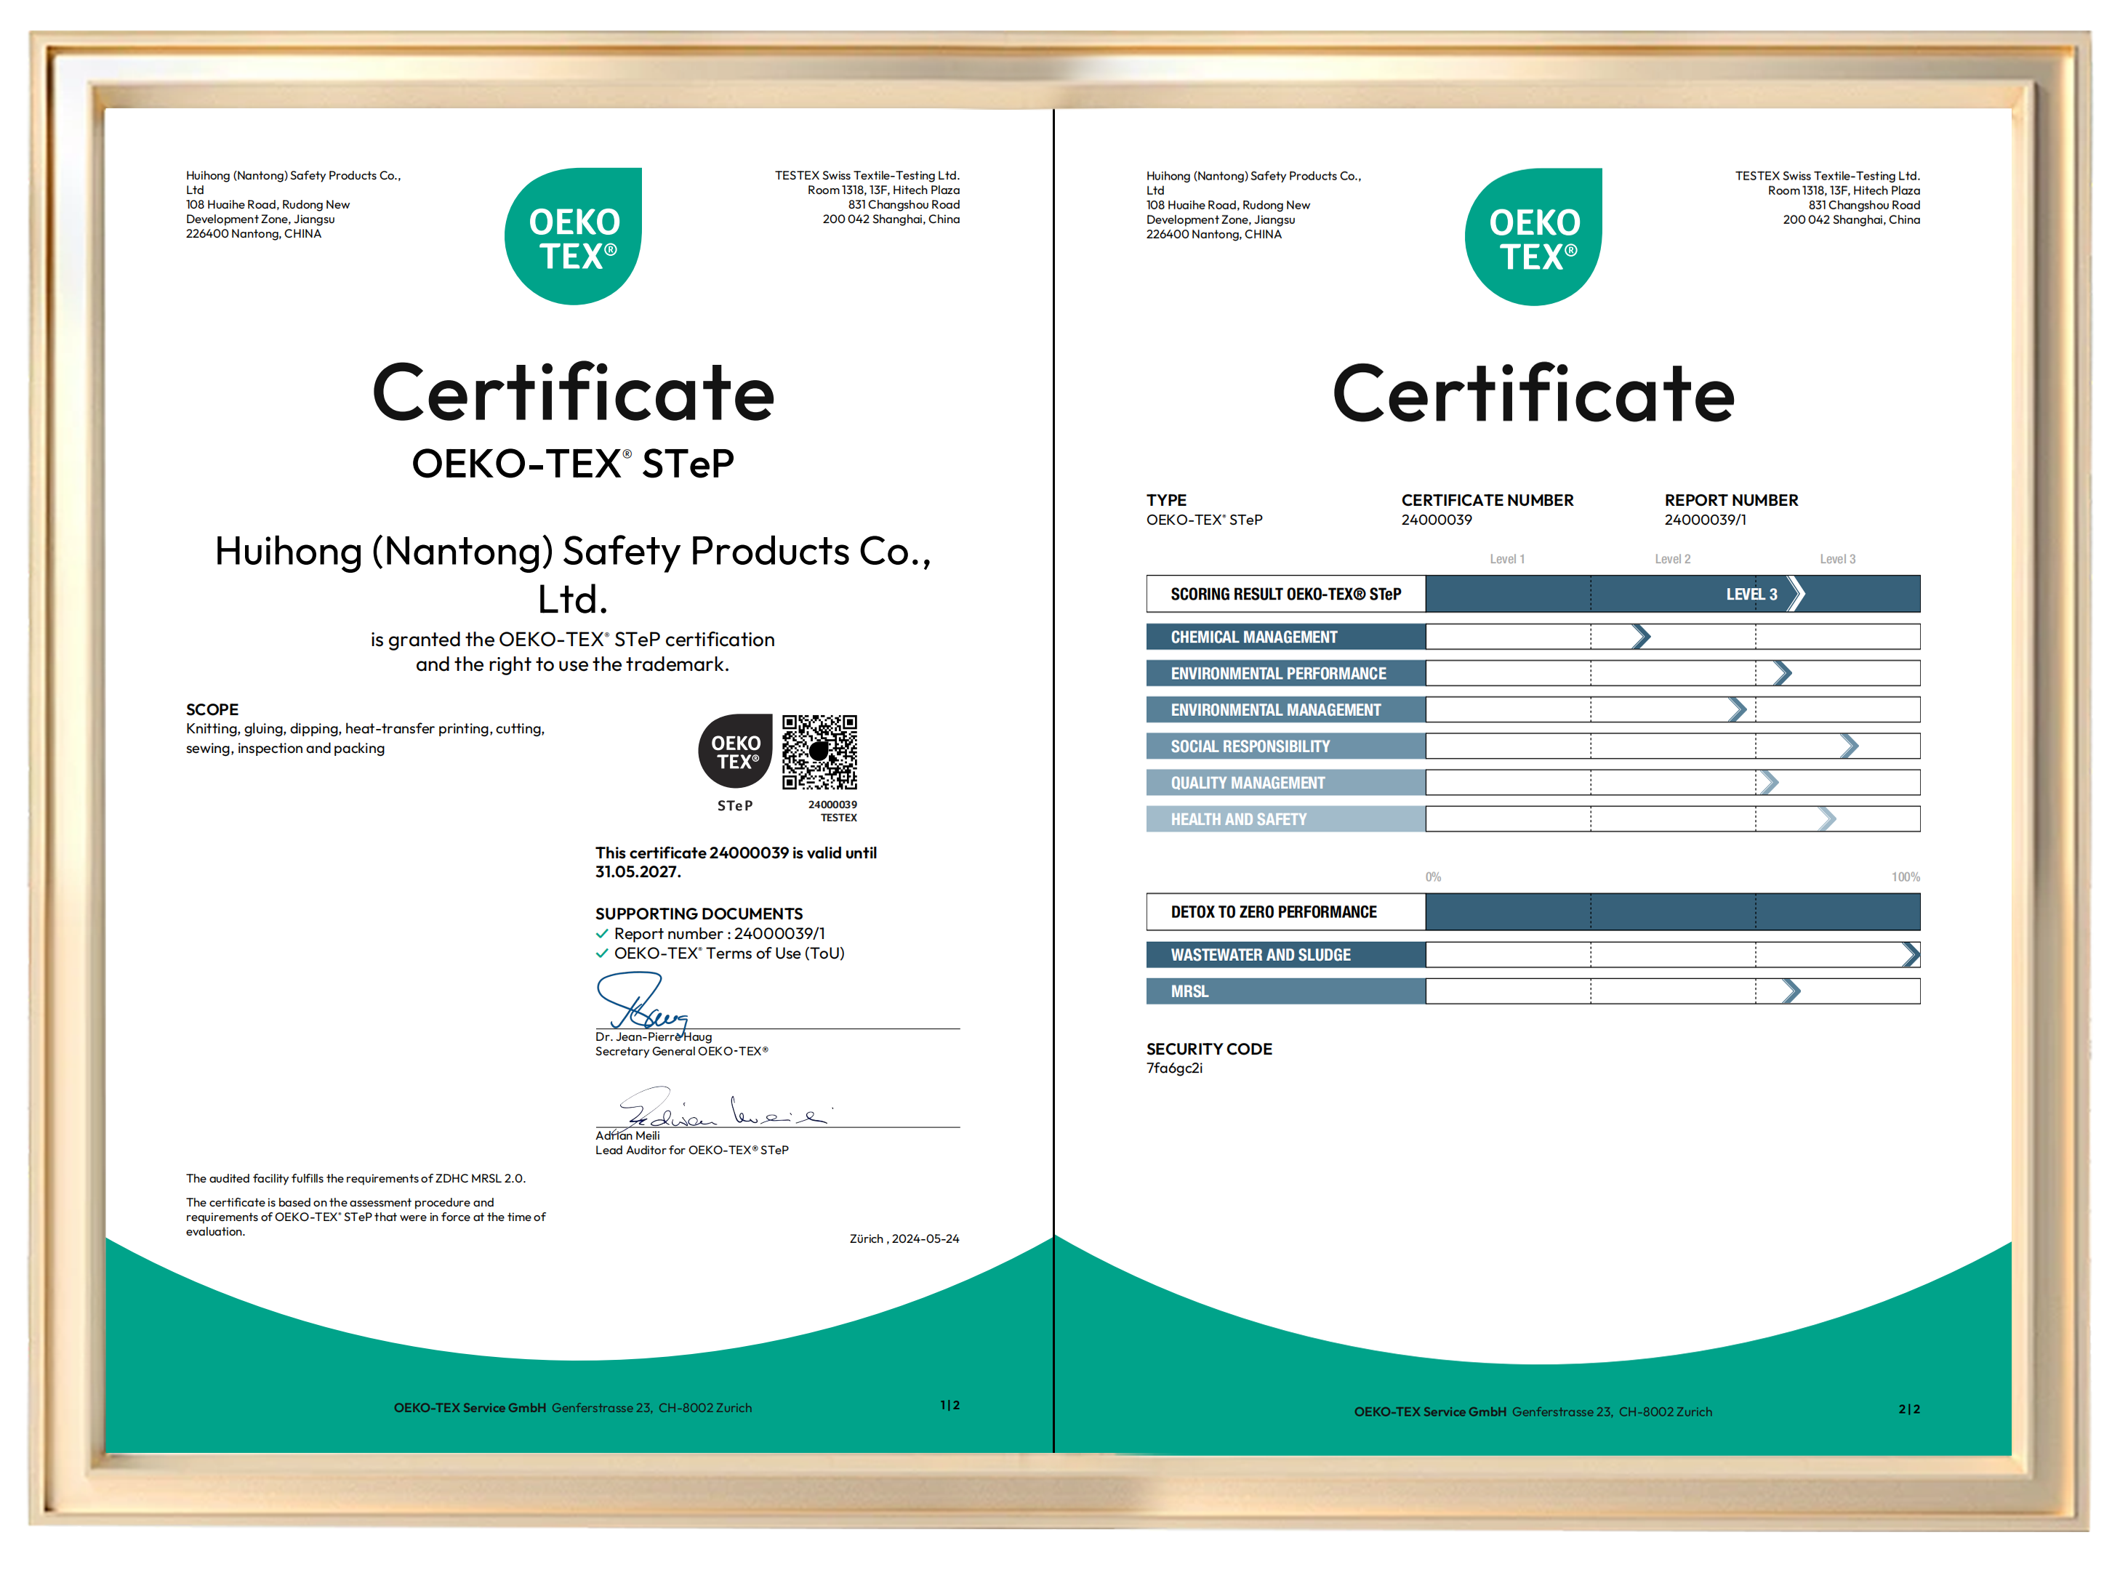Click the Level 2 column header

click(x=1671, y=559)
